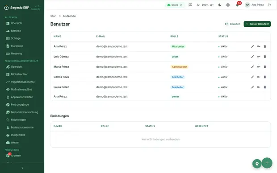Click the Administrator role badge
Image resolution: width=277 pixels, height=173 pixels.
pyautogui.click(x=179, y=67)
